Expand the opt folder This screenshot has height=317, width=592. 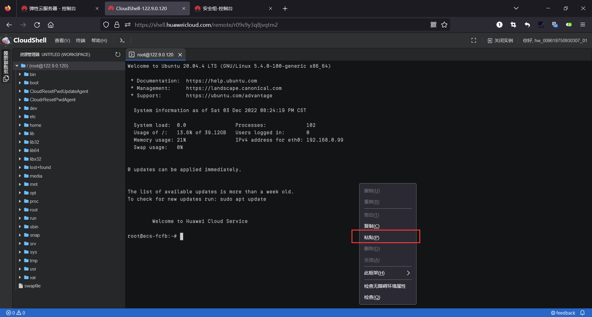(x=20, y=193)
